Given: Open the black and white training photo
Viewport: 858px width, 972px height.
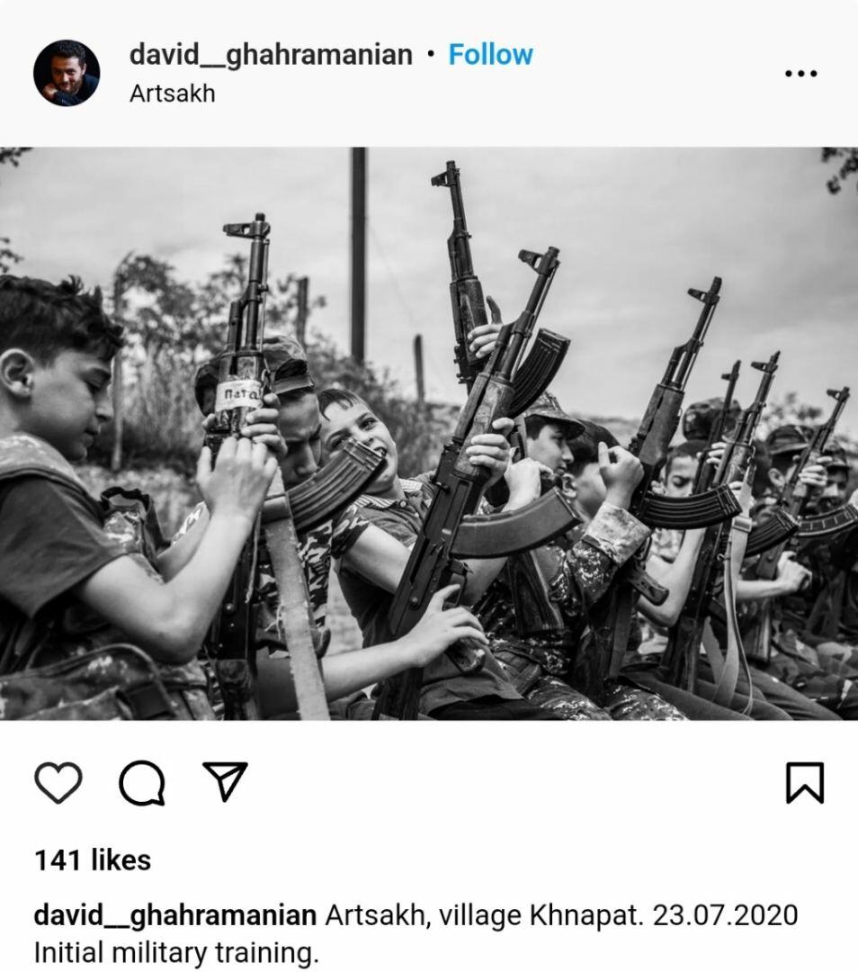Looking at the screenshot, I should tap(429, 433).
